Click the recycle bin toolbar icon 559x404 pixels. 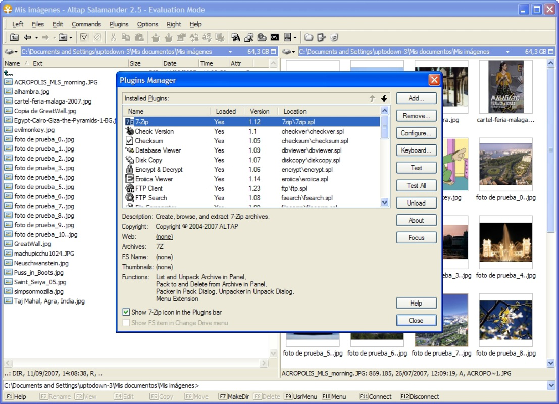pos(334,37)
